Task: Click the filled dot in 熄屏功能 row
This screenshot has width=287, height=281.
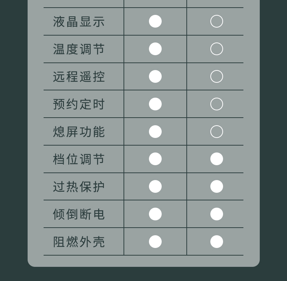Action: (x=155, y=132)
